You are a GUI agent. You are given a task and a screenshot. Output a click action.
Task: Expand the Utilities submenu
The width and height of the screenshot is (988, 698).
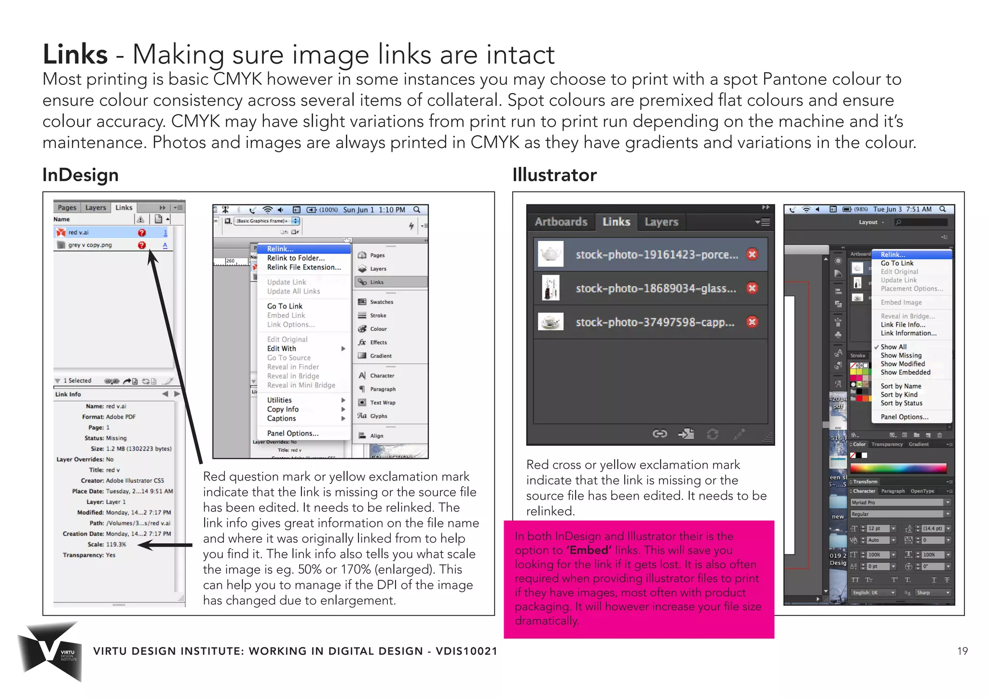pyautogui.click(x=305, y=400)
